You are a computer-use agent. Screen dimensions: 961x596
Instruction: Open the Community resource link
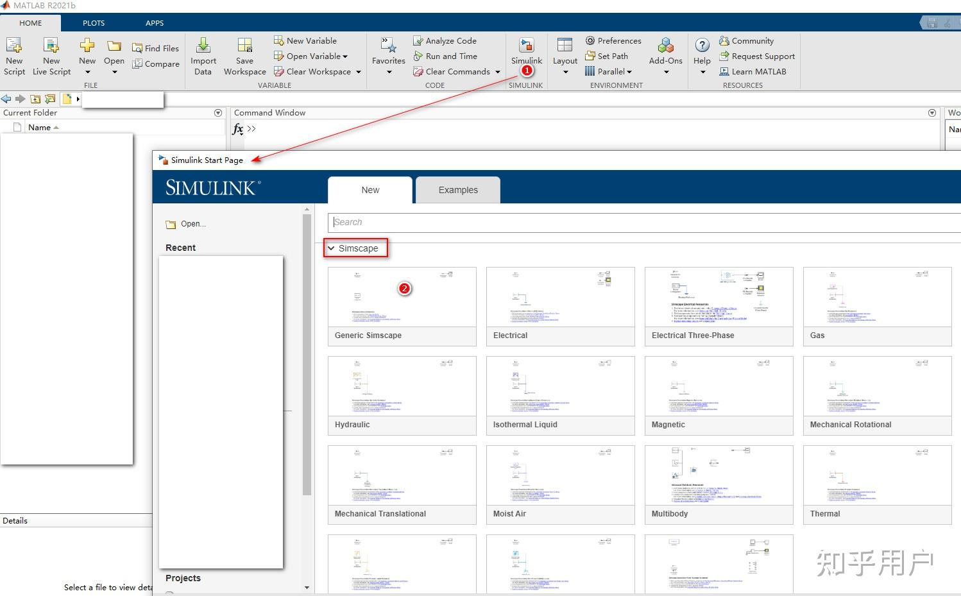tap(746, 40)
